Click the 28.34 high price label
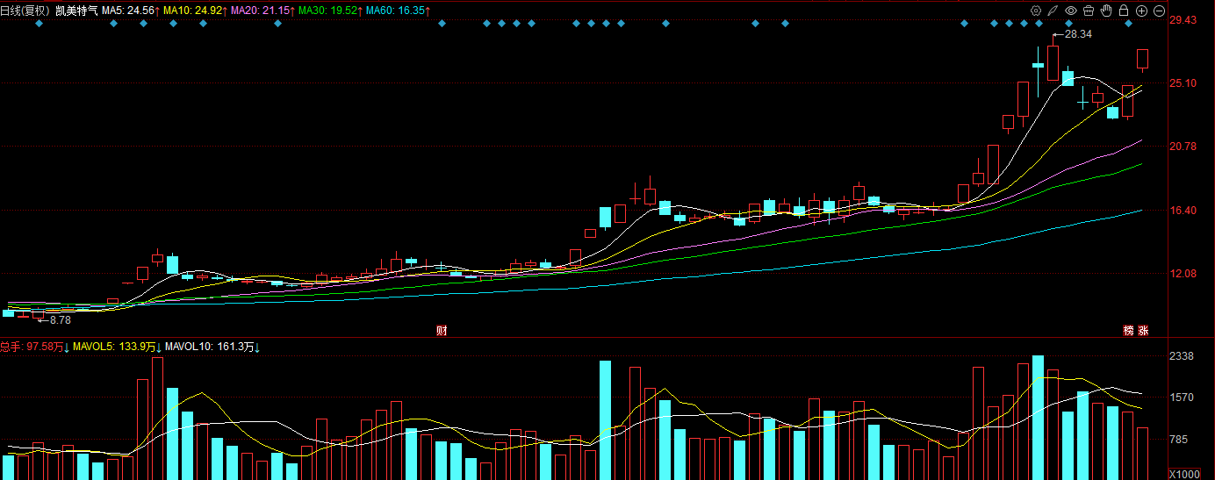Image resolution: width=1215 pixels, height=480 pixels. point(1078,34)
